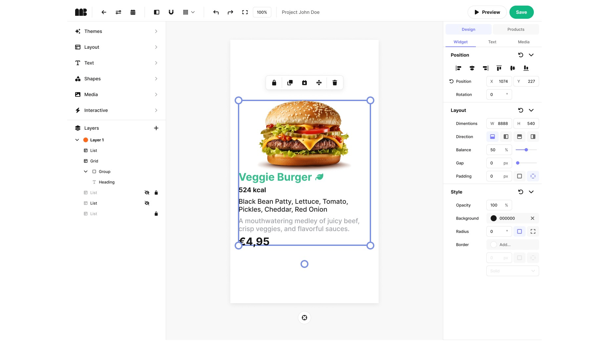This screenshot has width=607, height=341.
Task: Move the widget using the move icon
Action: [x=319, y=83]
